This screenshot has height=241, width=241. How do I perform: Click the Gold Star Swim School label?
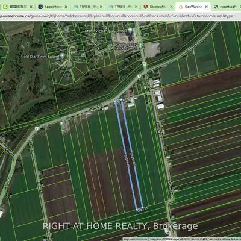click(x=40, y=57)
